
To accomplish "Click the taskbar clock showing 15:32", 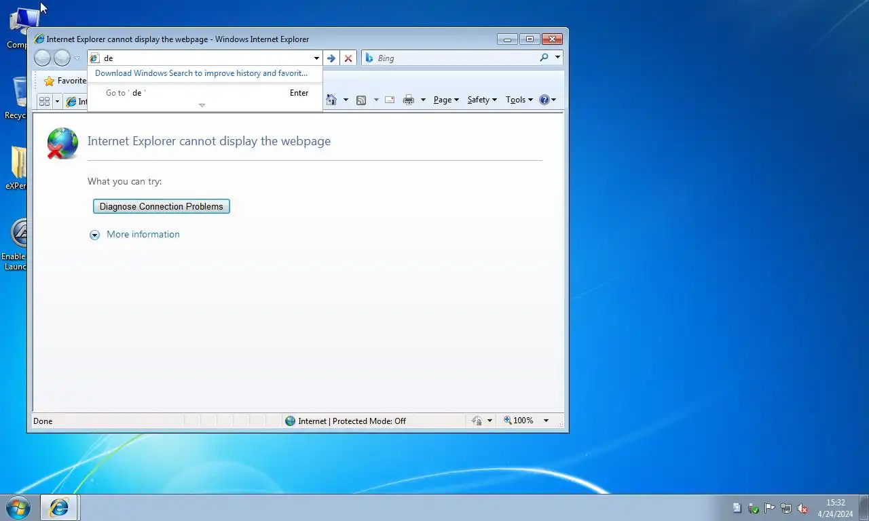I will tap(836, 508).
